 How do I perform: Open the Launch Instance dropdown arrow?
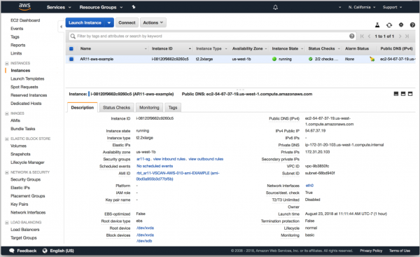[109, 23]
